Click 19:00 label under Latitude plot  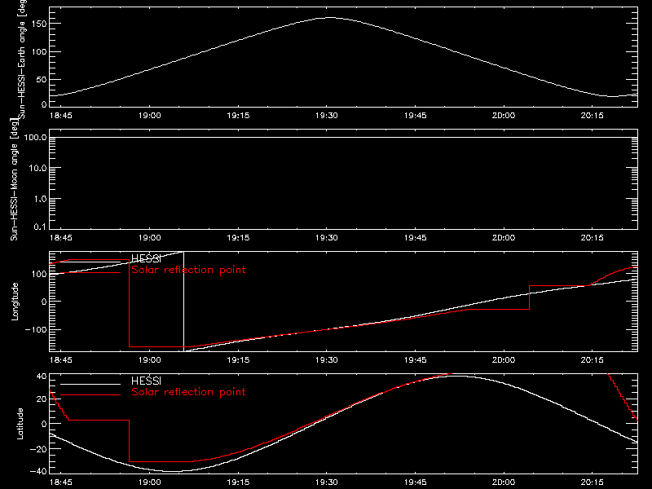click(150, 482)
